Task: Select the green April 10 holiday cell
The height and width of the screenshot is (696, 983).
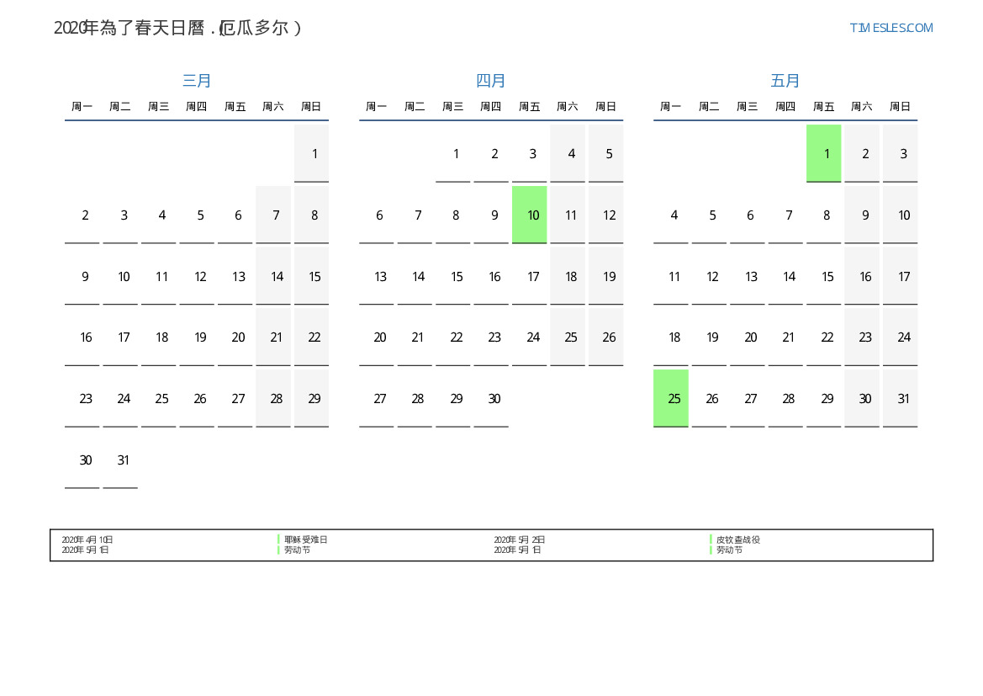Action: point(530,215)
